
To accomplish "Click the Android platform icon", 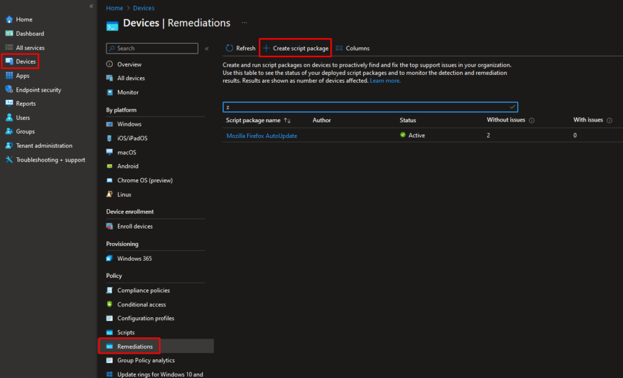I will tap(110, 166).
